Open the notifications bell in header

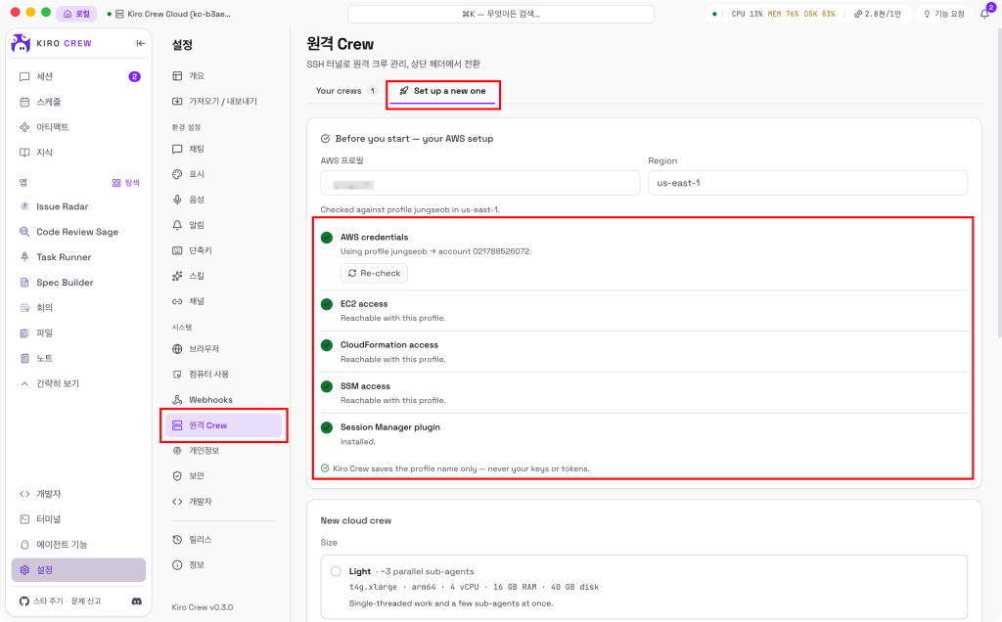(x=984, y=14)
